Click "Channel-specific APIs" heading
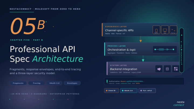Viewport: 194px width, 109px height. pos(119,30)
